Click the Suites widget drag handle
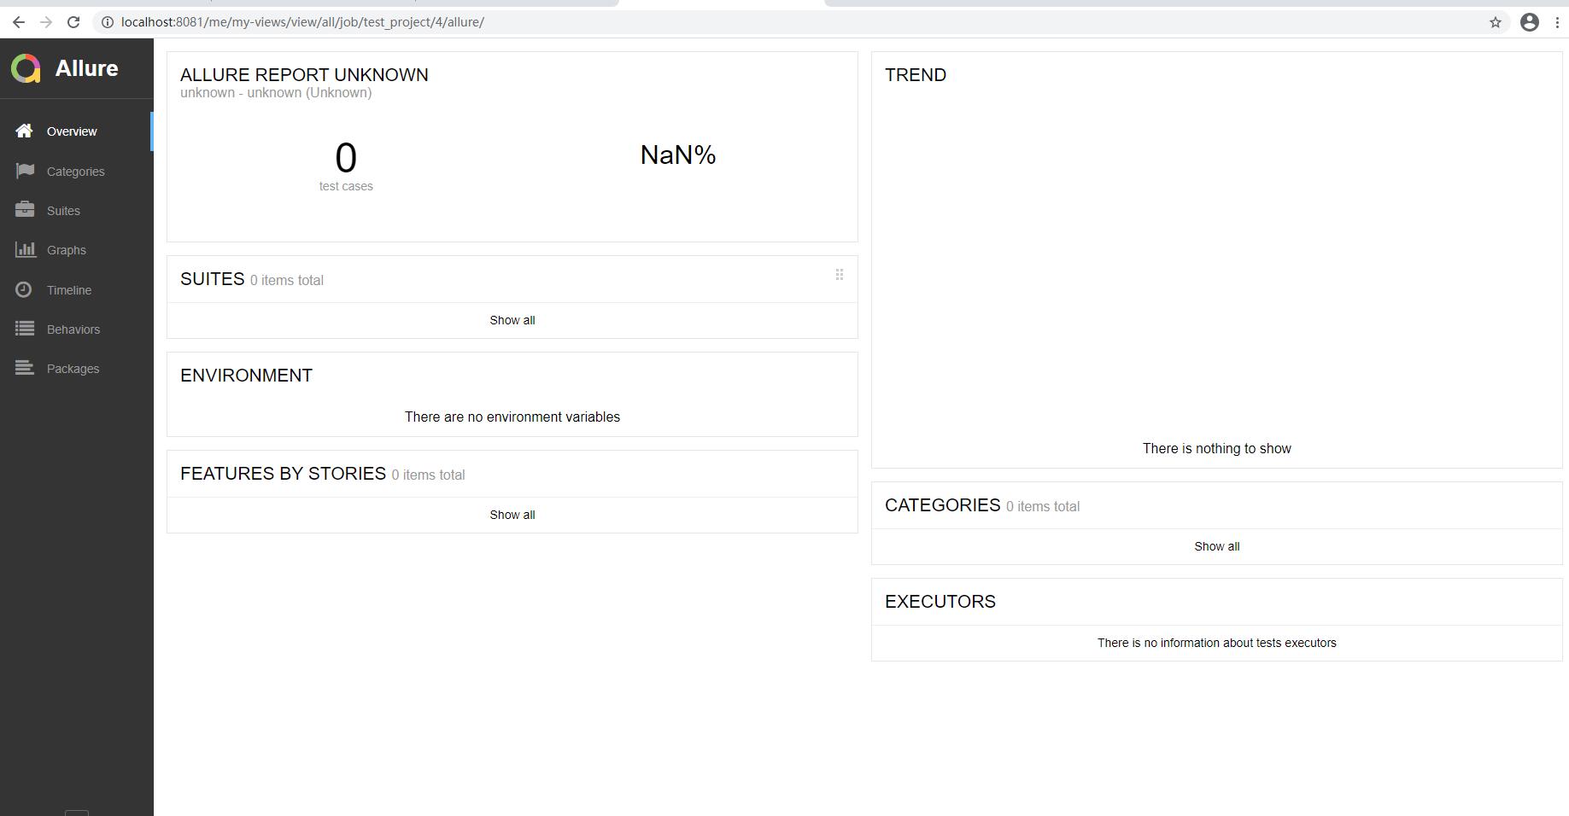The height and width of the screenshot is (816, 1569). 840,275
